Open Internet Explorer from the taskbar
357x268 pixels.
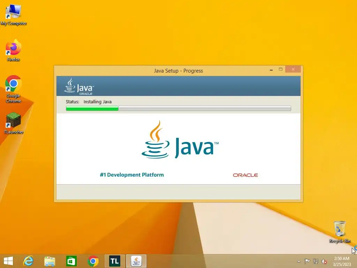tap(28, 261)
